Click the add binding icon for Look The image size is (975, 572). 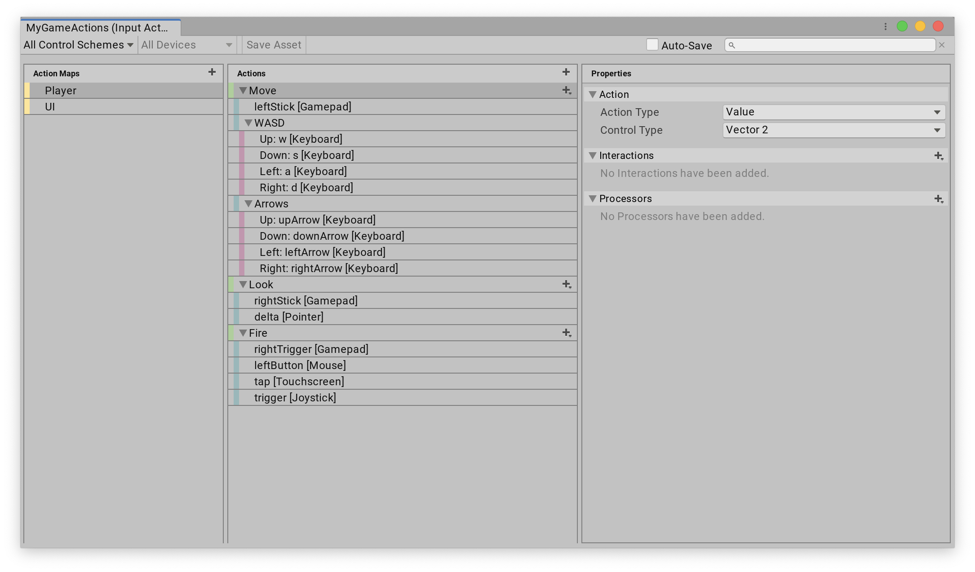point(566,284)
